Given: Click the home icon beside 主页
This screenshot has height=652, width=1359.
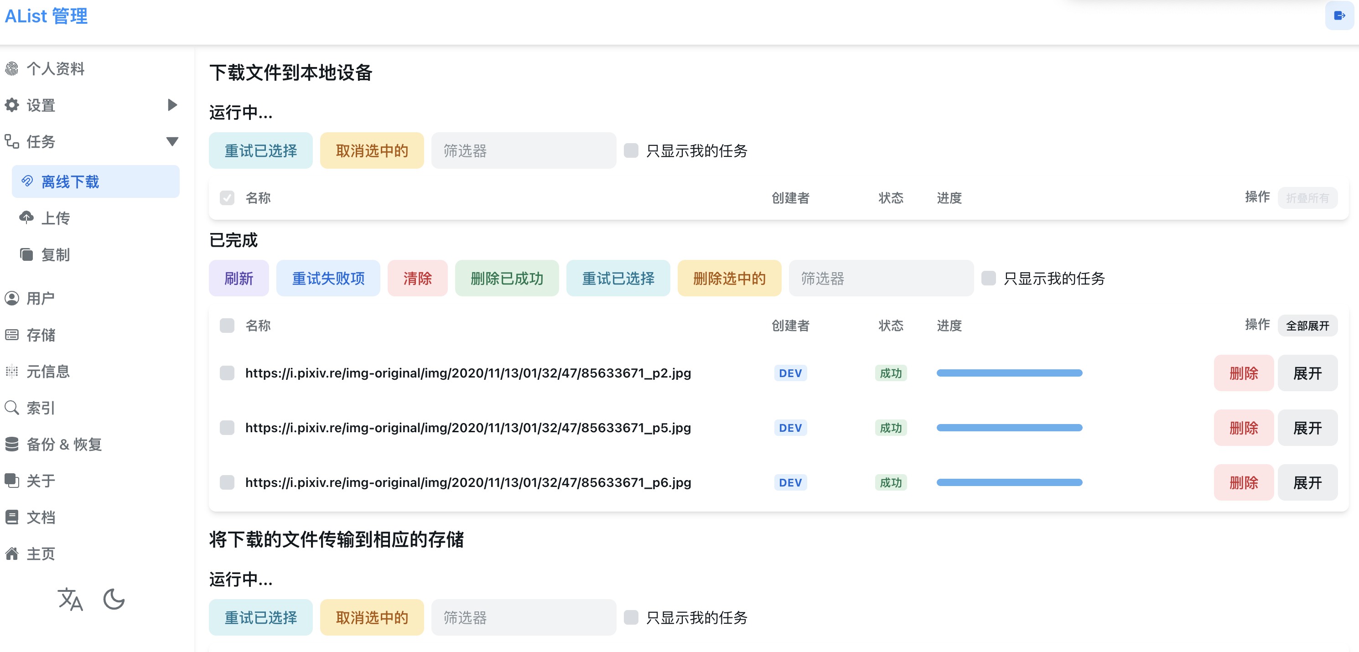Looking at the screenshot, I should pos(11,554).
